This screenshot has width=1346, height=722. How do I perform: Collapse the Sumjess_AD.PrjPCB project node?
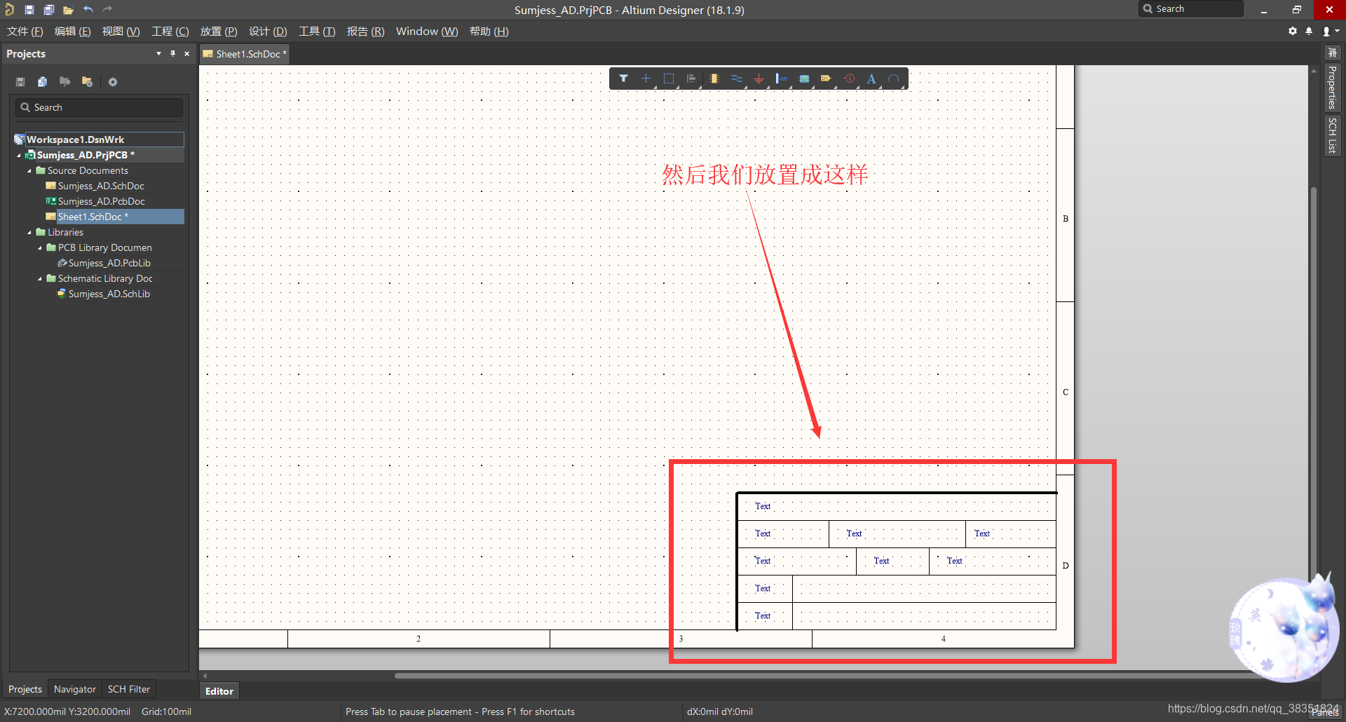[x=19, y=155]
